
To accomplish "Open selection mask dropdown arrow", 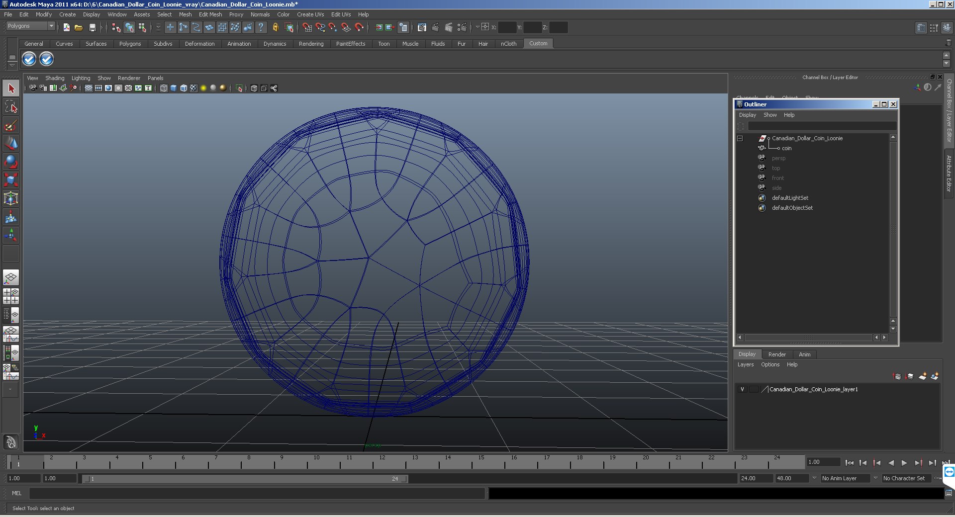I will point(158,27).
